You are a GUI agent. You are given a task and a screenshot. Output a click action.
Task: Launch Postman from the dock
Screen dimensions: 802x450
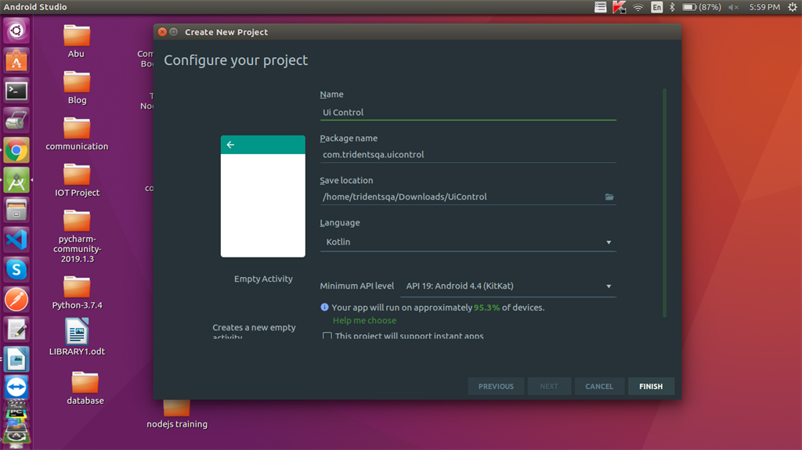point(16,300)
